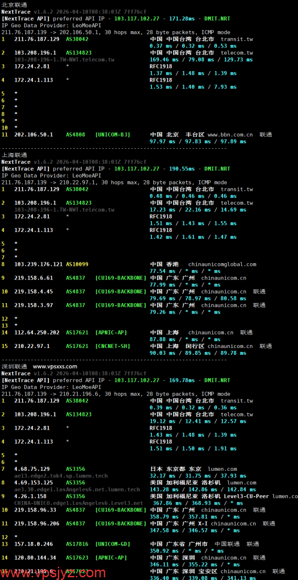Click the 北京联通 section heading
This screenshot has height=580, width=298.
pyautogui.click(x=14, y=5)
